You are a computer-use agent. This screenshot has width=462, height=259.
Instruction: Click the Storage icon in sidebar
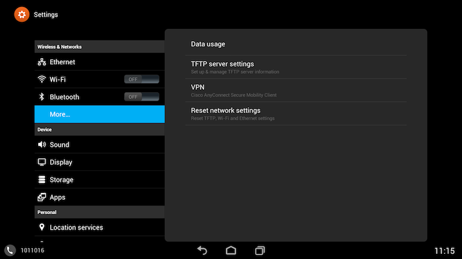point(42,180)
